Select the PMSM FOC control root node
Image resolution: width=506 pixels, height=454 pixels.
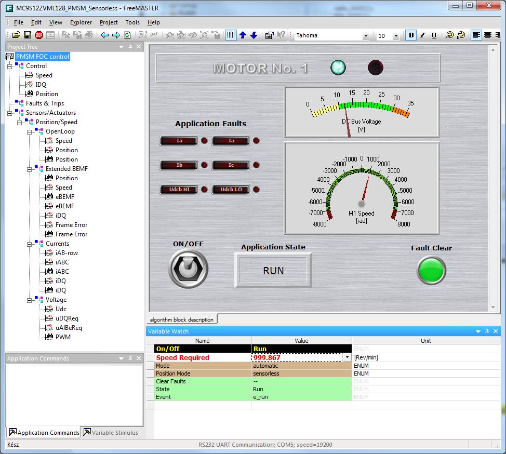tap(43, 57)
